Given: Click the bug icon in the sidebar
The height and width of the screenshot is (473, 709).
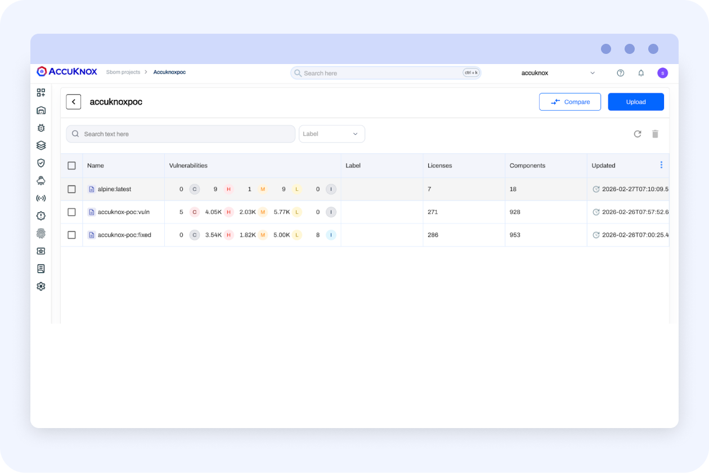Looking at the screenshot, I should pos(41,128).
